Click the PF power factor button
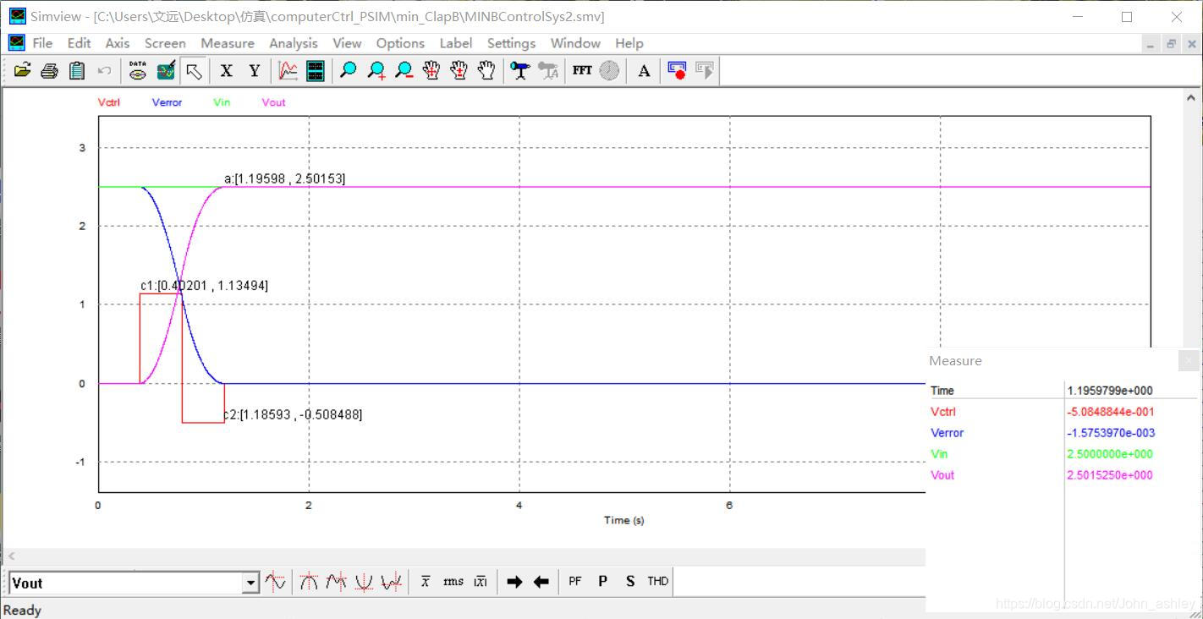This screenshot has width=1203, height=619. click(575, 582)
